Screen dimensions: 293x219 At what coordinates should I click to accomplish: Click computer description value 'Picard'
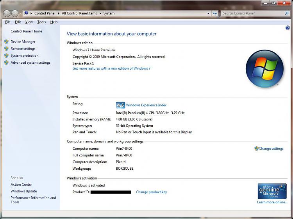click(121, 162)
